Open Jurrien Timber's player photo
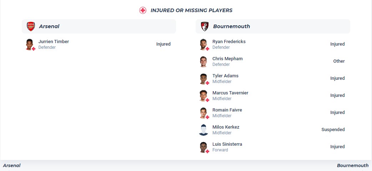This screenshot has width=372, height=171. (30, 44)
